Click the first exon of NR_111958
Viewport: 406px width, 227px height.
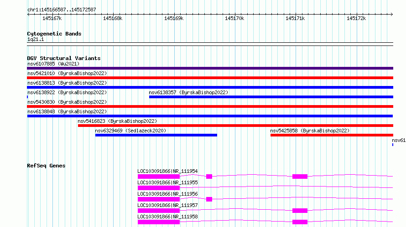pos(159,222)
